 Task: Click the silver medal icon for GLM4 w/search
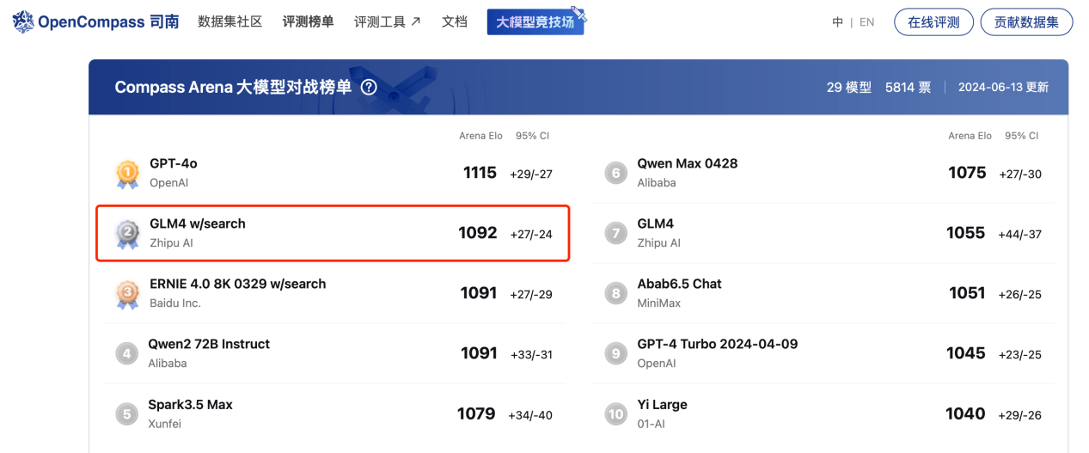tap(127, 234)
